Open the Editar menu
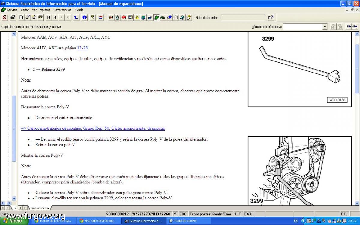The height and width of the screenshot is (225, 360). (25, 10)
